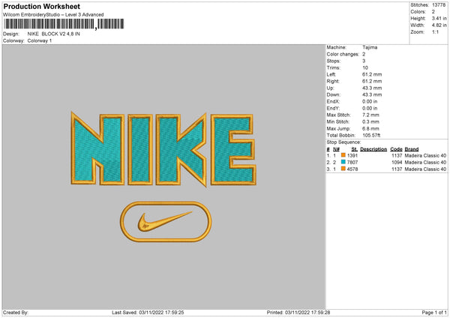Click the Code column header
This screenshot has height=318, width=450.
tap(396, 148)
